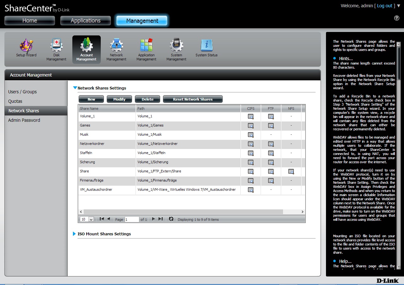
Task: View CIFS info for Musik share
Action: point(251,135)
